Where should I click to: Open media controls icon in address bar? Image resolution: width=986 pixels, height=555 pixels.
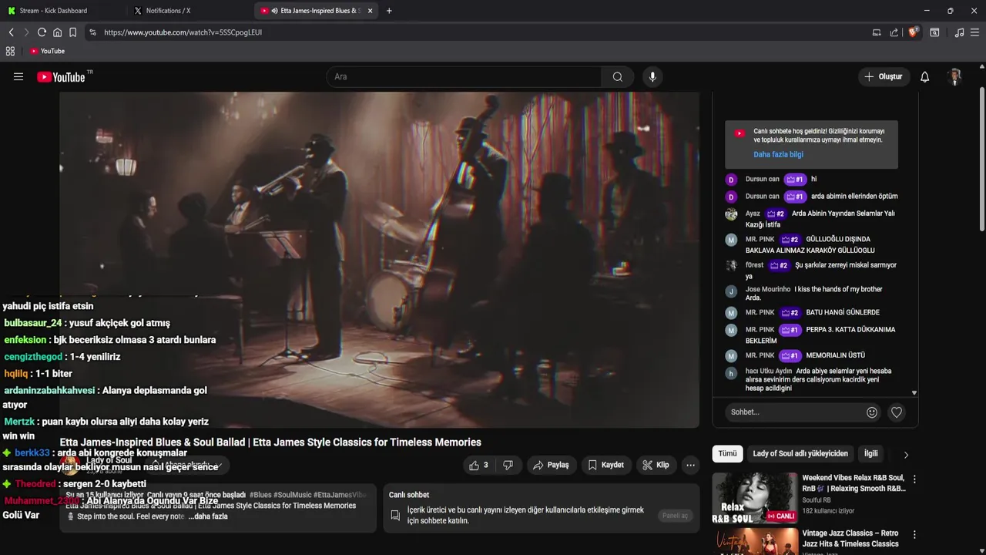(x=876, y=32)
